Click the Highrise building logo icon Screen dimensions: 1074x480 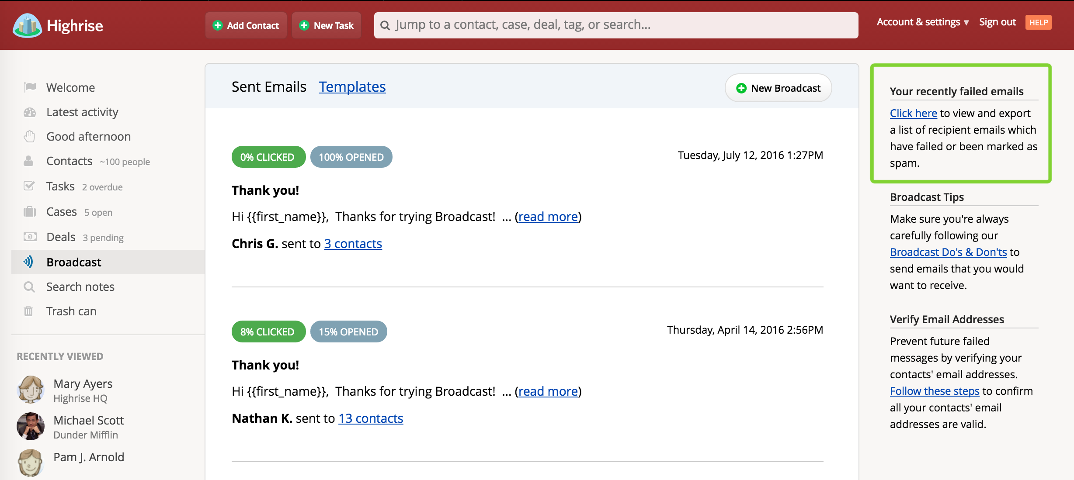coord(28,25)
